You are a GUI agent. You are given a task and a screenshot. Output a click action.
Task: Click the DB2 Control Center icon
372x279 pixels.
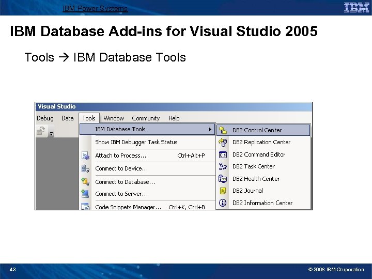coord(223,130)
